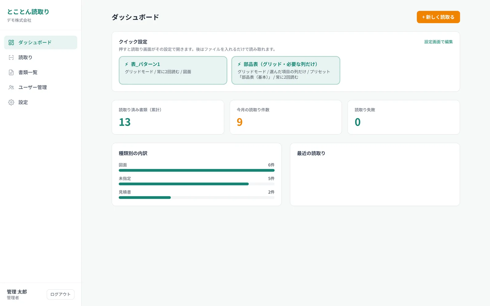Click the 管理者 role label

(x=13, y=298)
